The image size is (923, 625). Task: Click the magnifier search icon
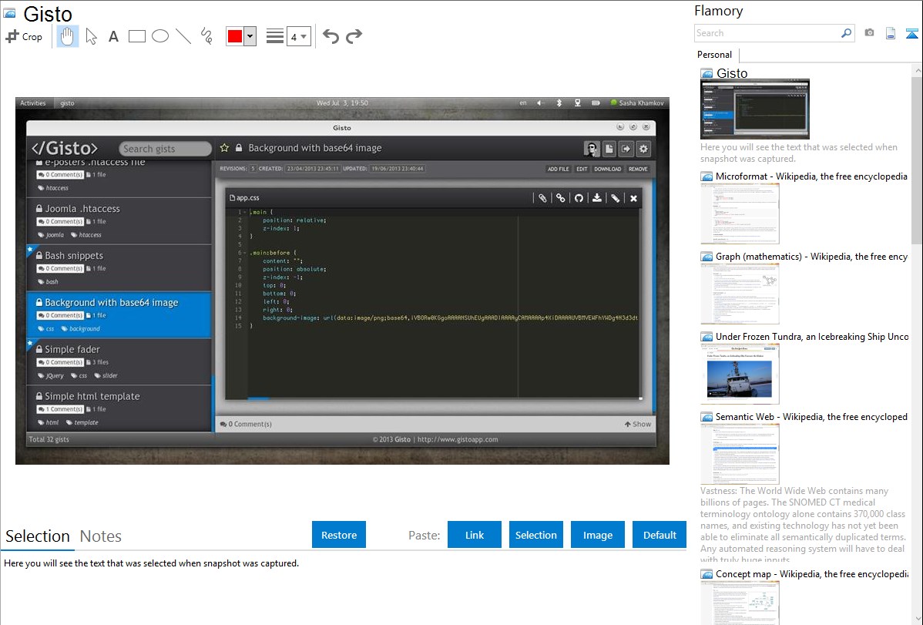click(x=847, y=33)
